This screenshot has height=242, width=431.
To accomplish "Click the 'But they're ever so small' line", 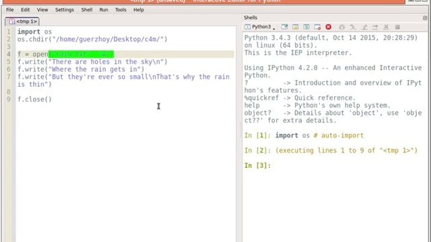I will click(123, 77).
